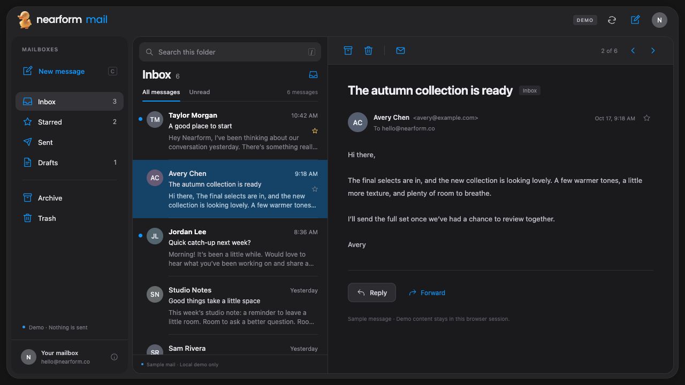Click the sync refresh icon in header
The height and width of the screenshot is (385, 685).
612,20
